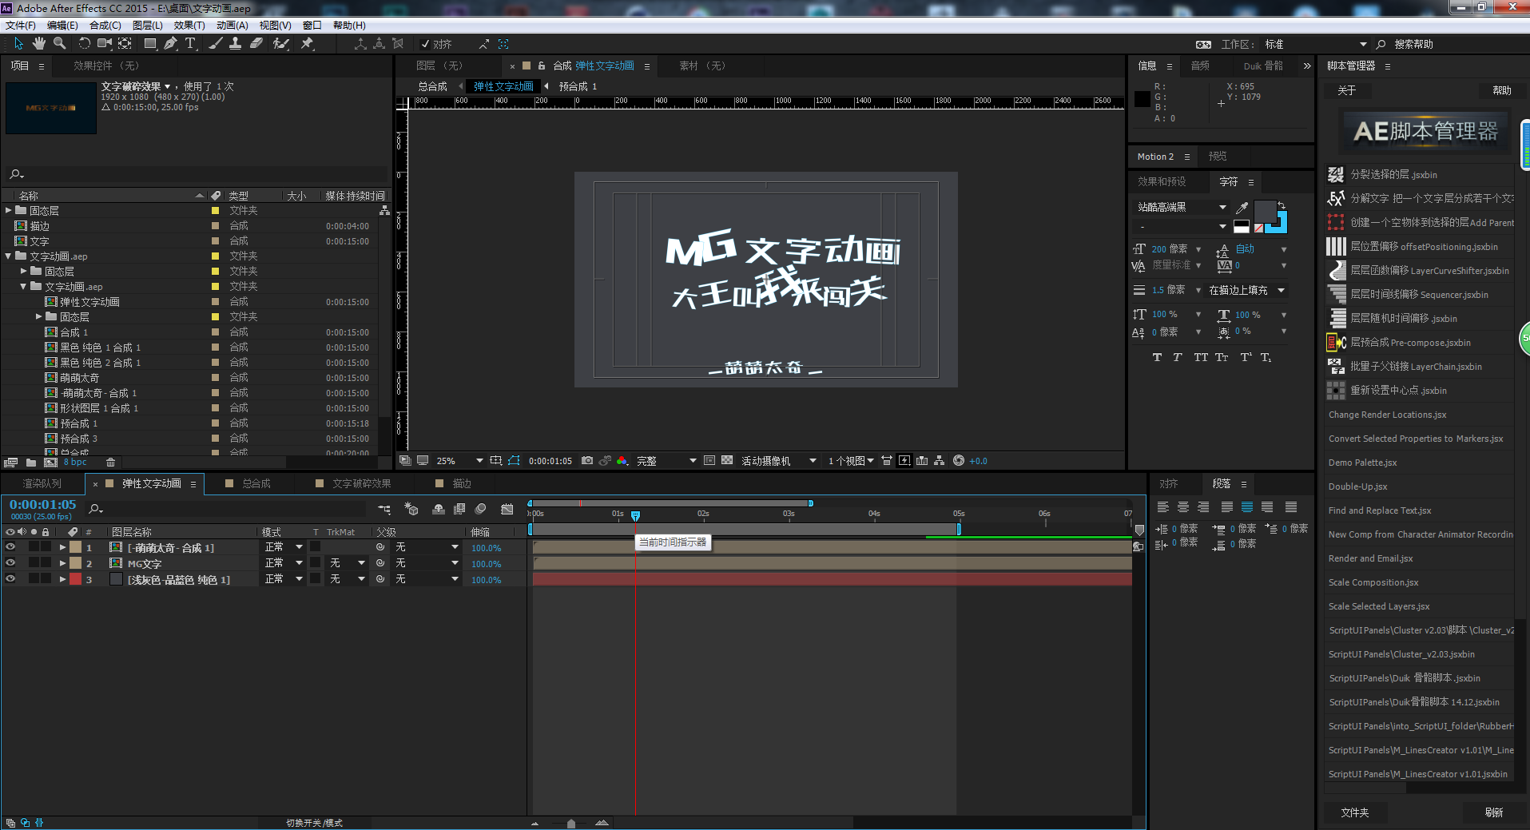Click the eyedropper in Character panel
The width and height of the screenshot is (1530, 830).
tap(1242, 208)
